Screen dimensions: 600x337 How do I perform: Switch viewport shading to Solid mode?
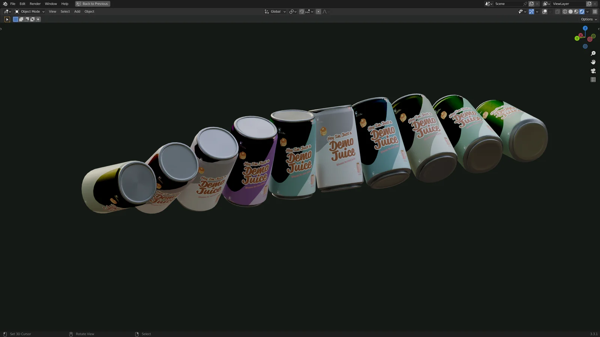pyautogui.click(x=570, y=12)
